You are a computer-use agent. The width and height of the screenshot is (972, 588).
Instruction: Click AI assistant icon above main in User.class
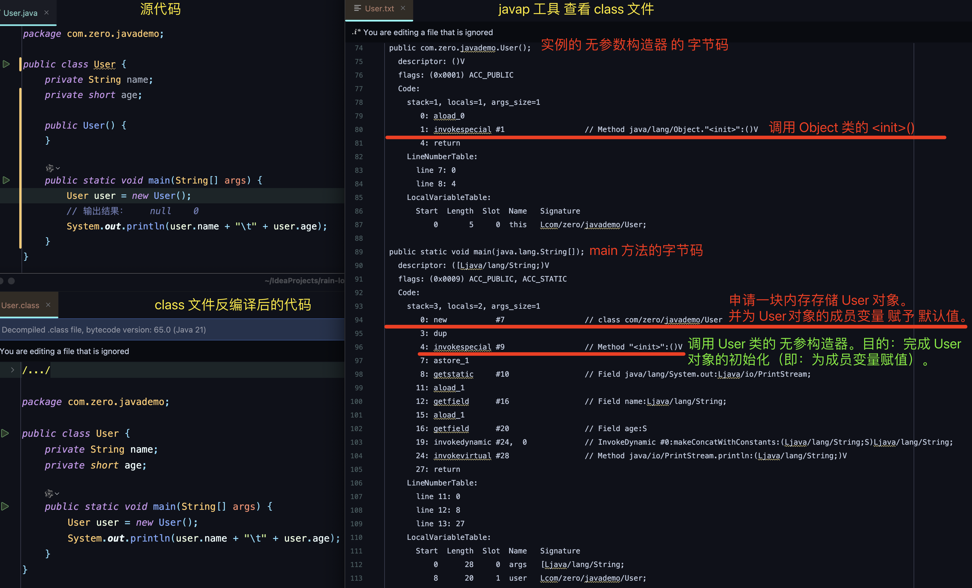[48, 494]
